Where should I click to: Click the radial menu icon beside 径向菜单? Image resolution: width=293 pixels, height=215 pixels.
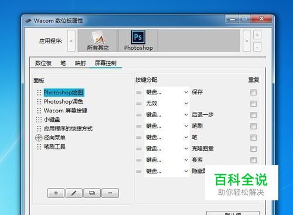[39, 138]
